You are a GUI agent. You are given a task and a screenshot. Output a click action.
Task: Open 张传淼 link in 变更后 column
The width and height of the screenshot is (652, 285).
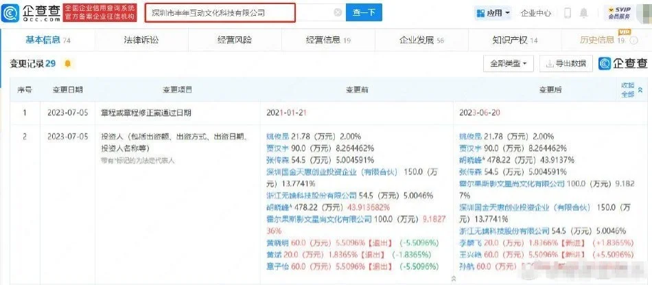click(x=470, y=172)
